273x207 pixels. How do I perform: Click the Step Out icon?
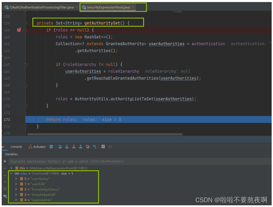pos(81,146)
